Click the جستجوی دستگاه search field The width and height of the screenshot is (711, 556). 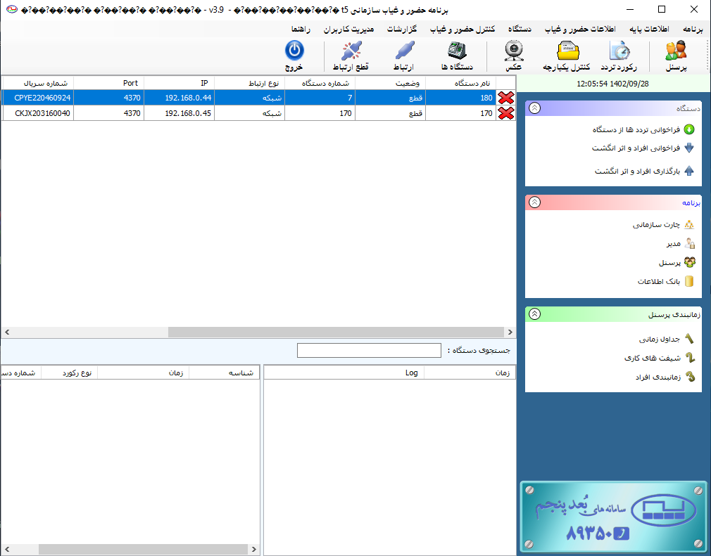click(369, 351)
